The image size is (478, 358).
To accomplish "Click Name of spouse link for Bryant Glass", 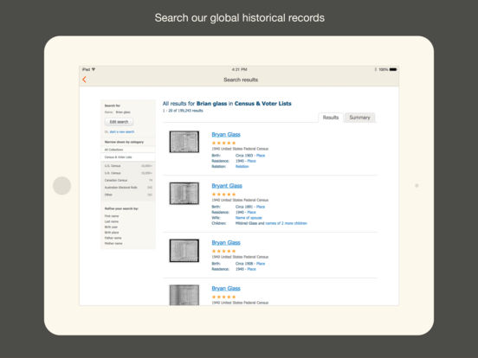I will (249, 218).
